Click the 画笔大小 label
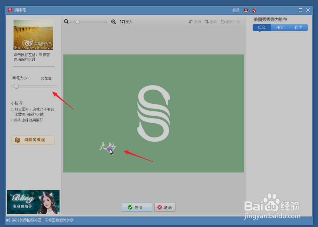This screenshot has width=318, height=227. tap(20, 78)
